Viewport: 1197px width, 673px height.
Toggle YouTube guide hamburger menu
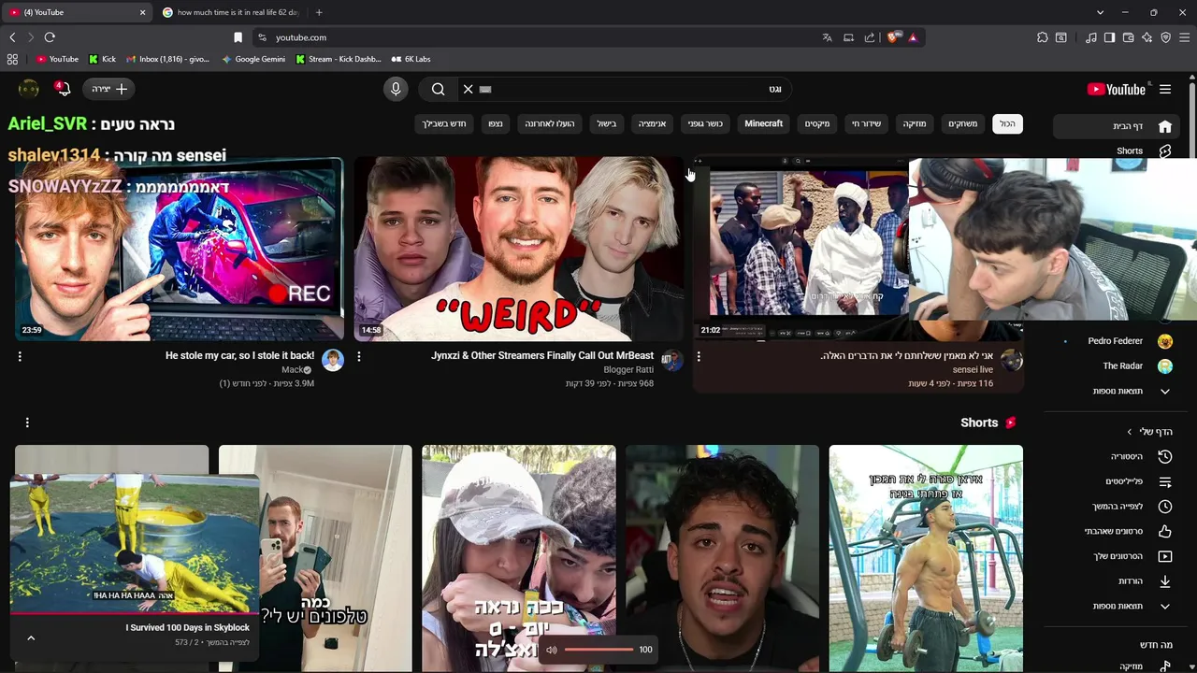(x=1165, y=90)
